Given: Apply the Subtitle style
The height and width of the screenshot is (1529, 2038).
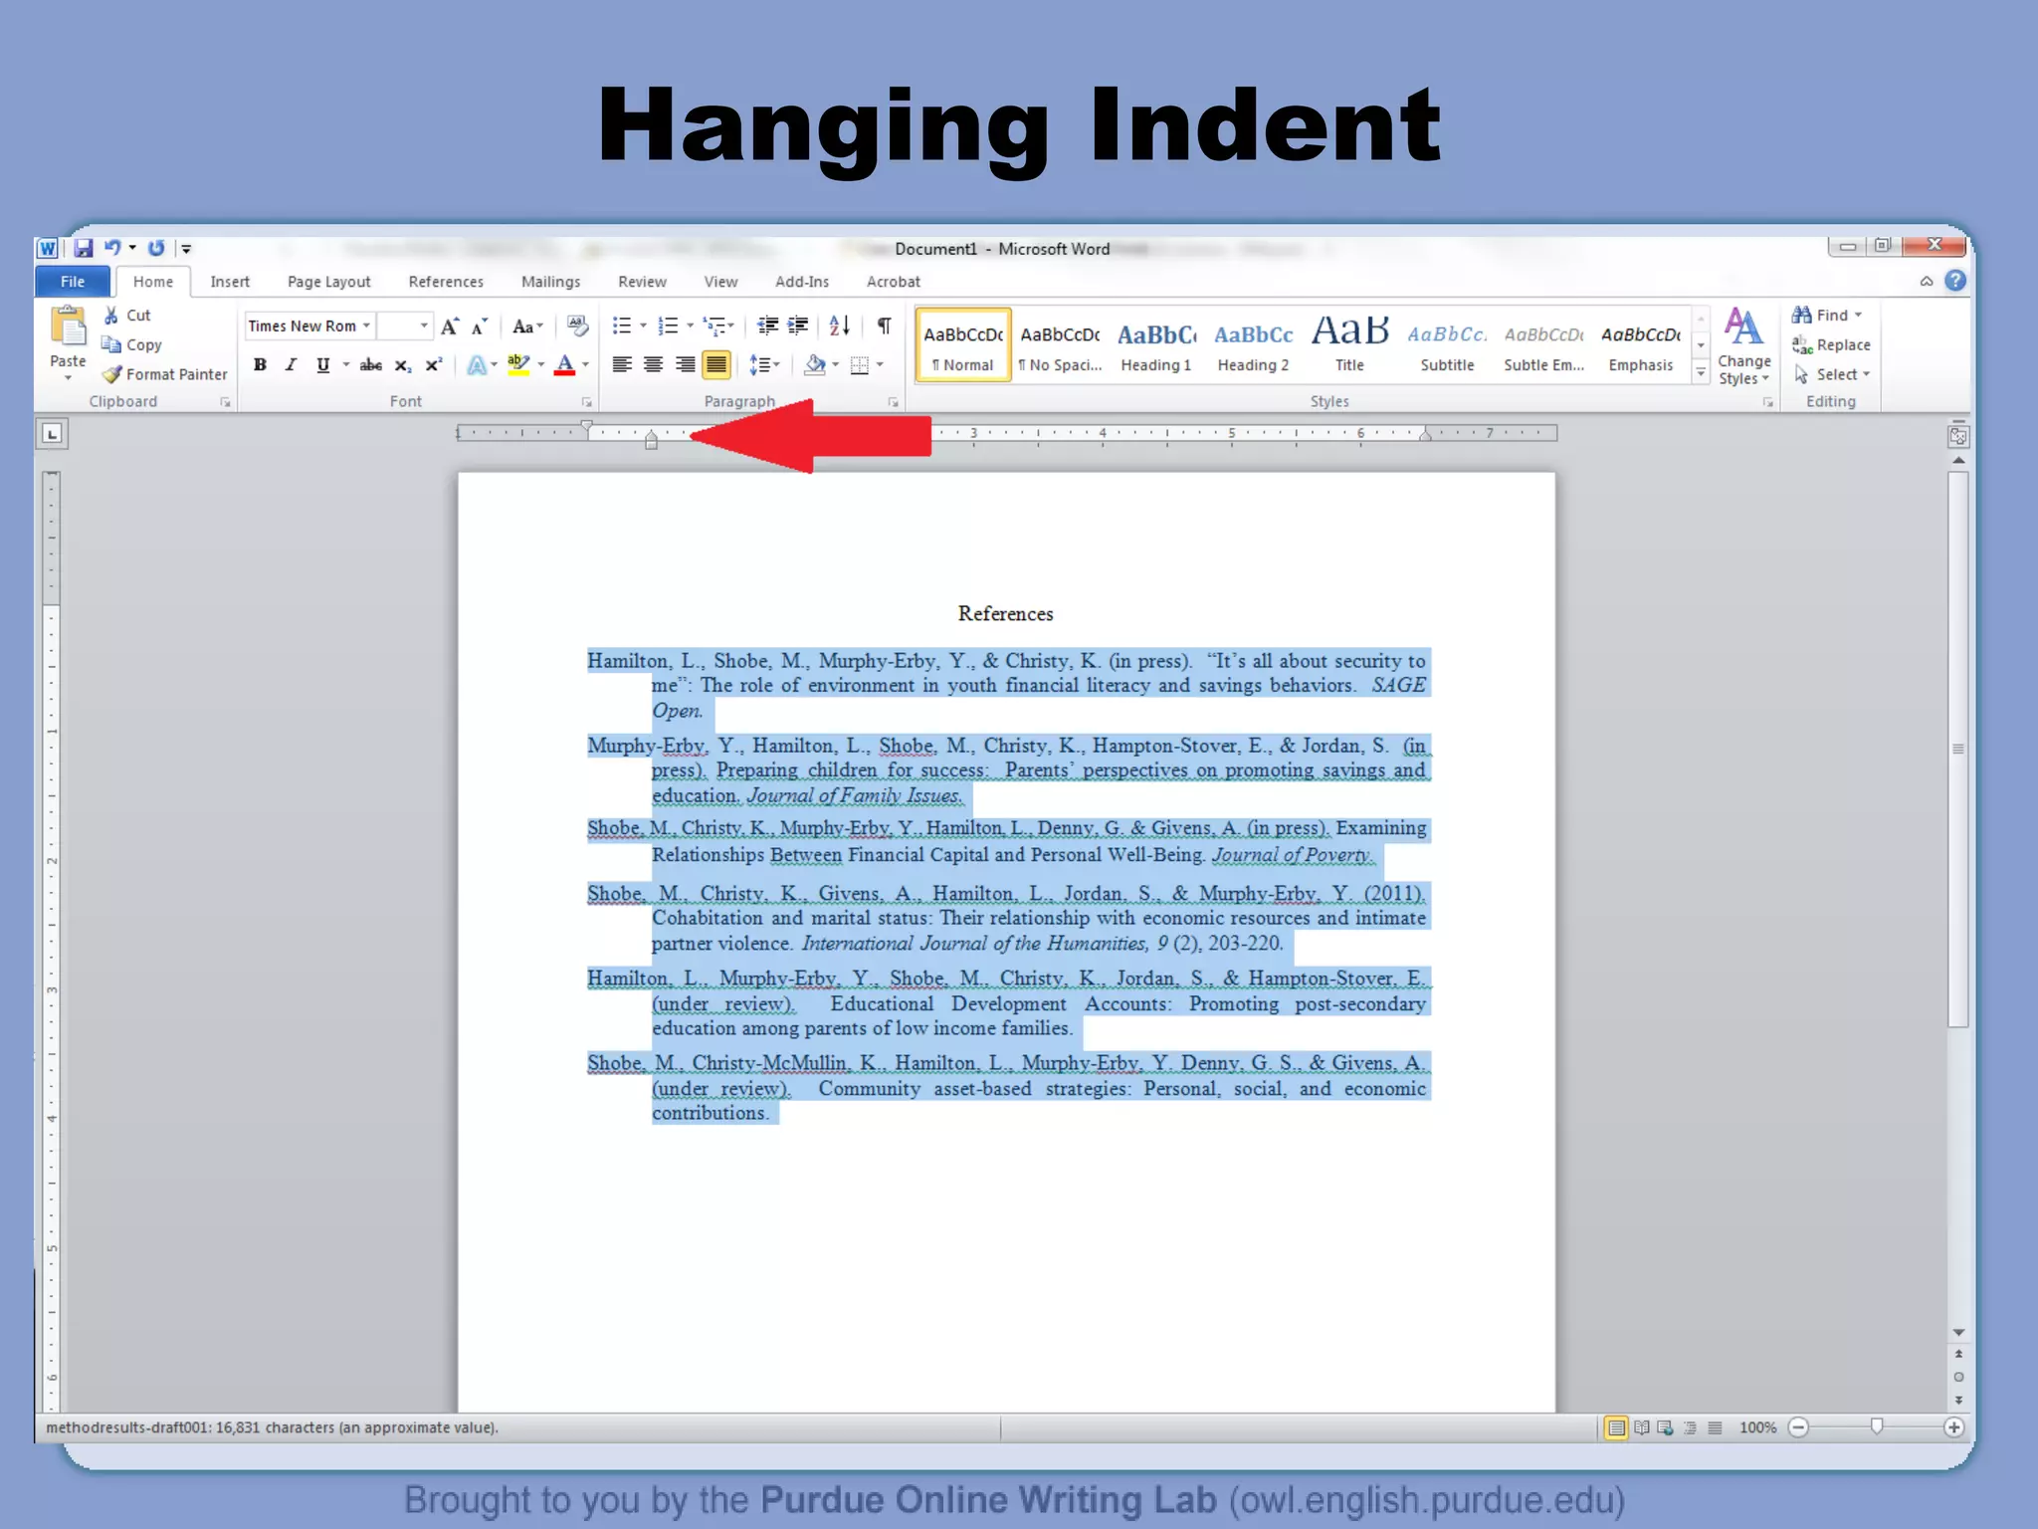Looking at the screenshot, I should coord(1447,345).
